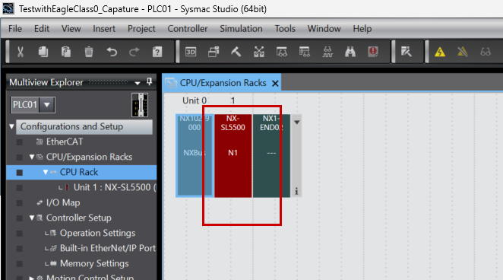503x280 pixels.
Task: Click the status square beside Memory Settings
Action: 20,264
